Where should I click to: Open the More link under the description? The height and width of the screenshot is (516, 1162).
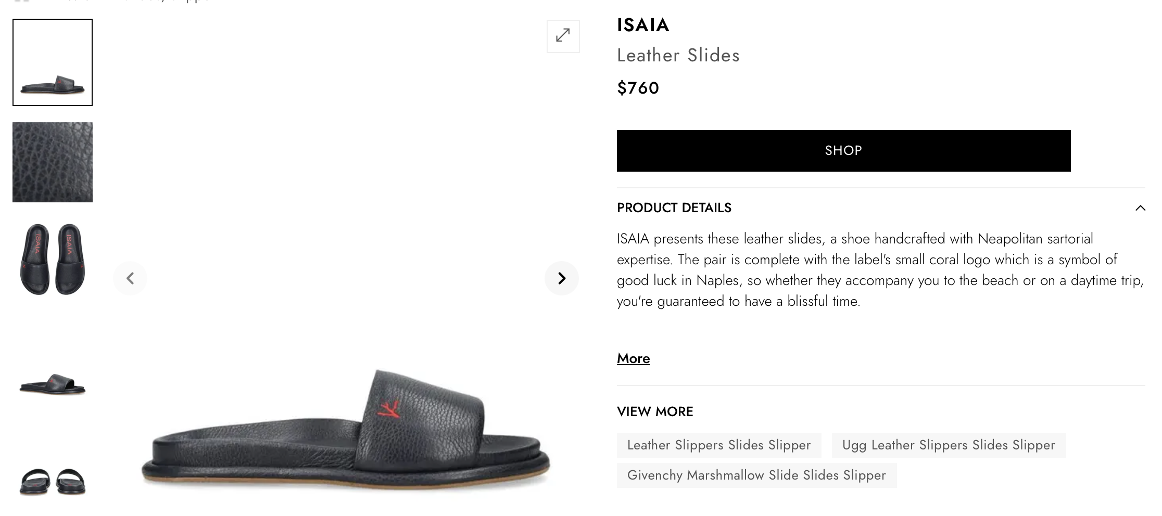(x=633, y=358)
